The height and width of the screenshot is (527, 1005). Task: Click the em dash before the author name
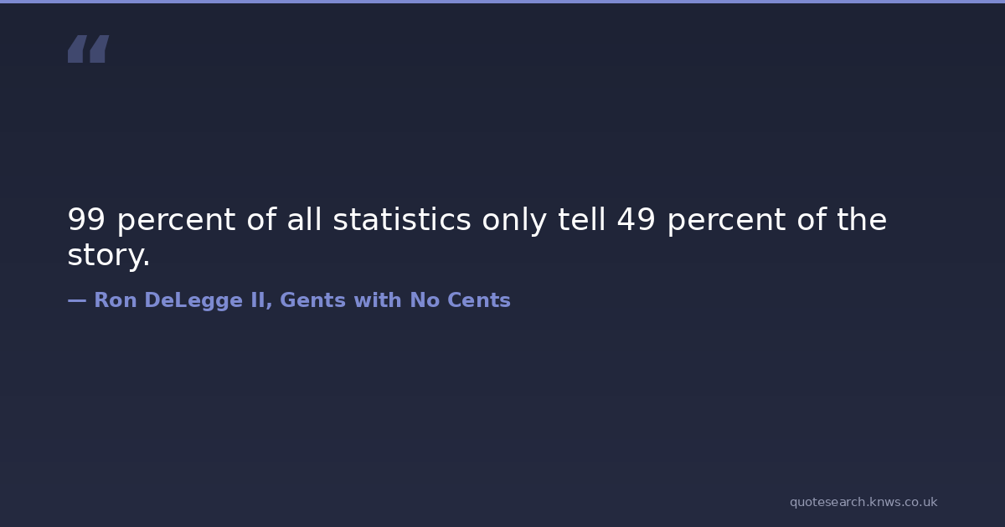pos(76,300)
